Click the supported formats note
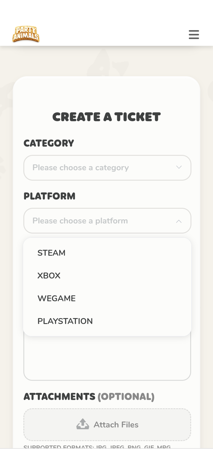213x473 pixels. (97, 447)
